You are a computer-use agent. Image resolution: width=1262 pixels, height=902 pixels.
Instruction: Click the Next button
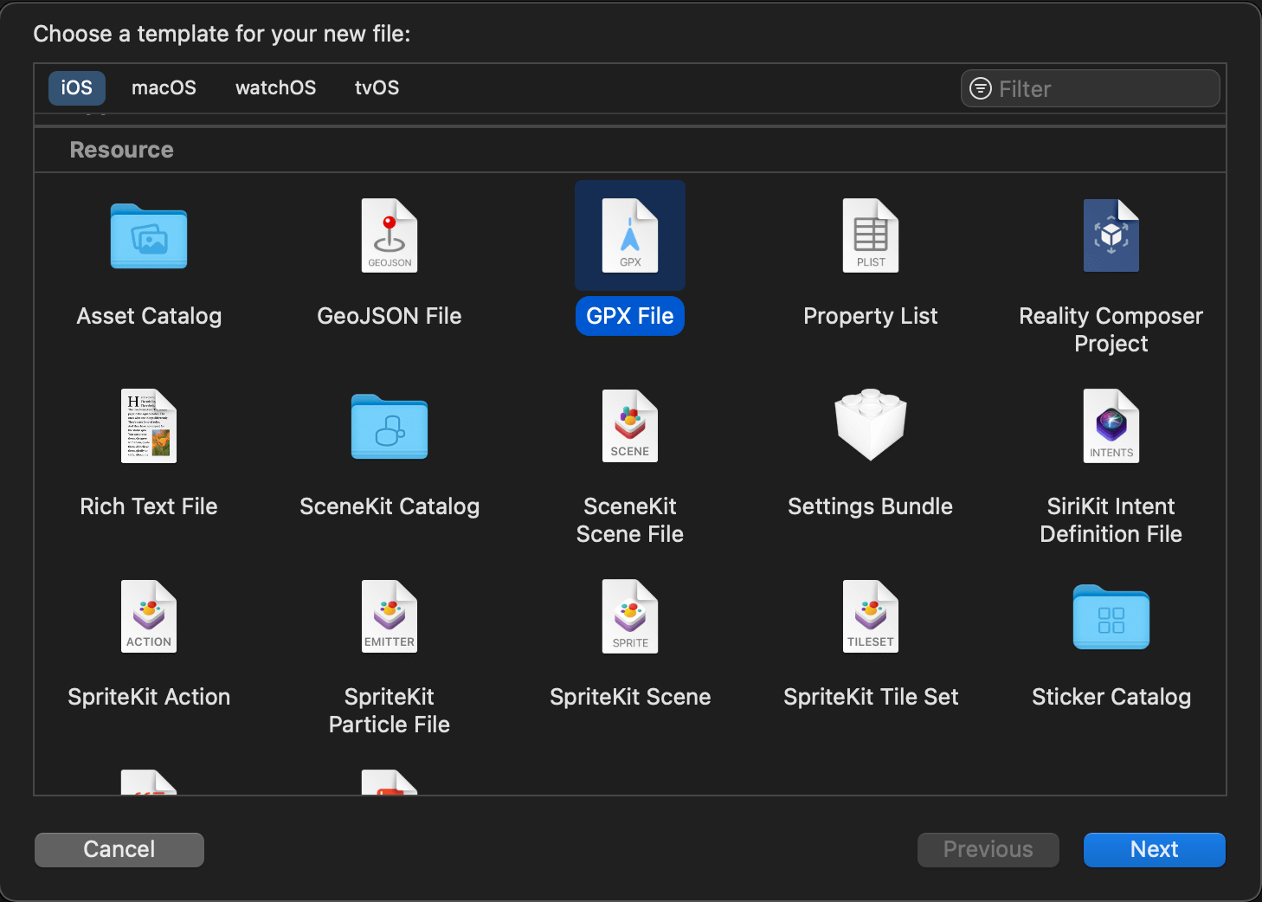(x=1154, y=849)
